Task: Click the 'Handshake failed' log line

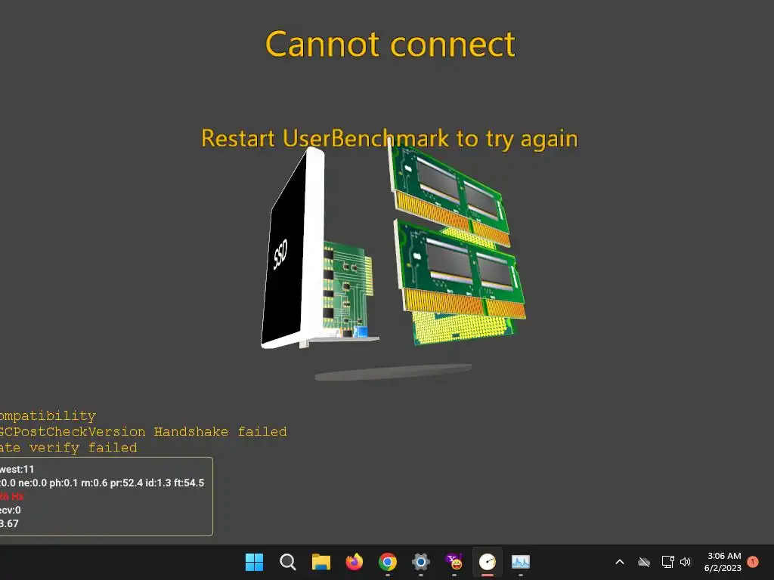Action: click(x=143, y=431)
